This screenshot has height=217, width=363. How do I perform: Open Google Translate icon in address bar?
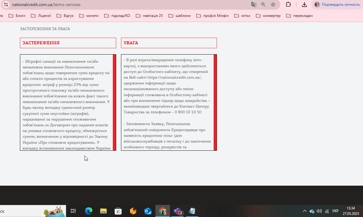[254, 5]
